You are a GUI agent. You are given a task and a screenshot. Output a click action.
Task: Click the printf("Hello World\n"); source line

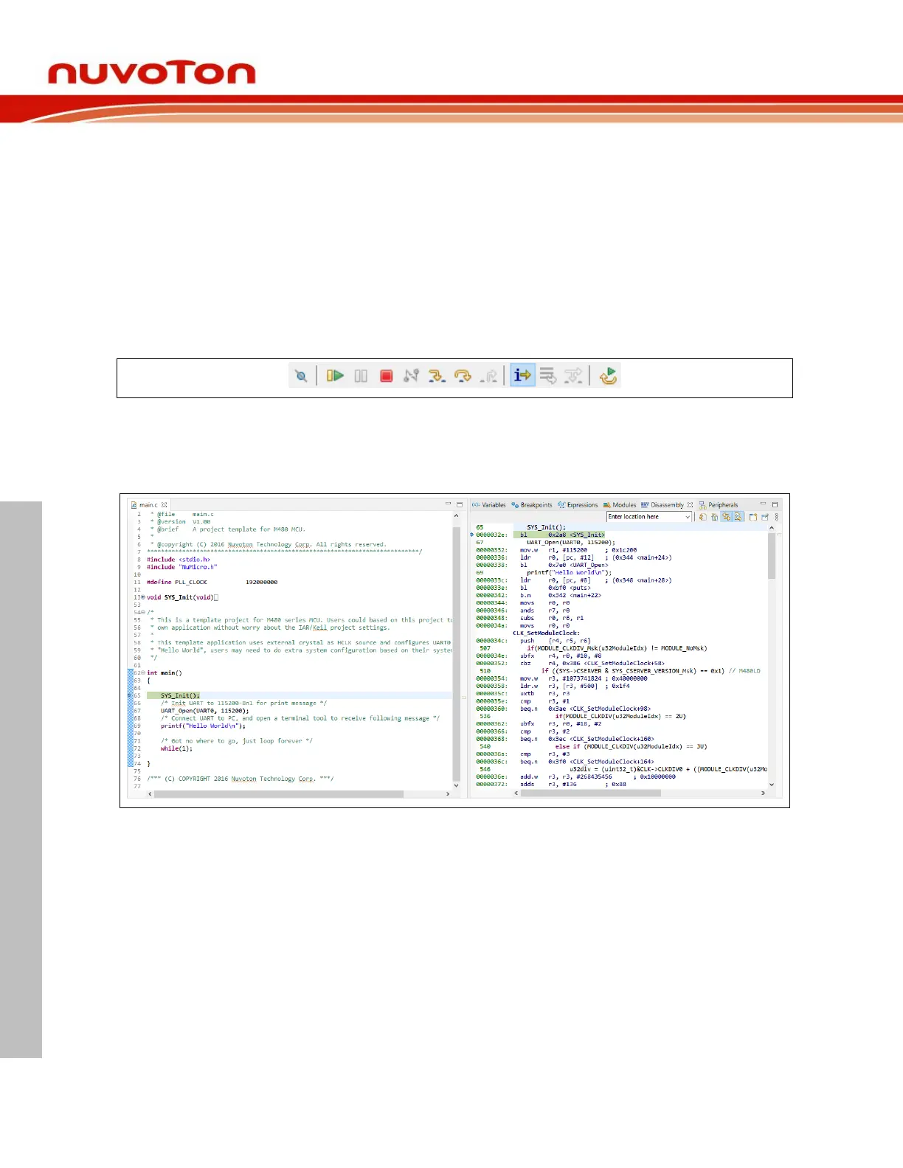tap(203, 726)
